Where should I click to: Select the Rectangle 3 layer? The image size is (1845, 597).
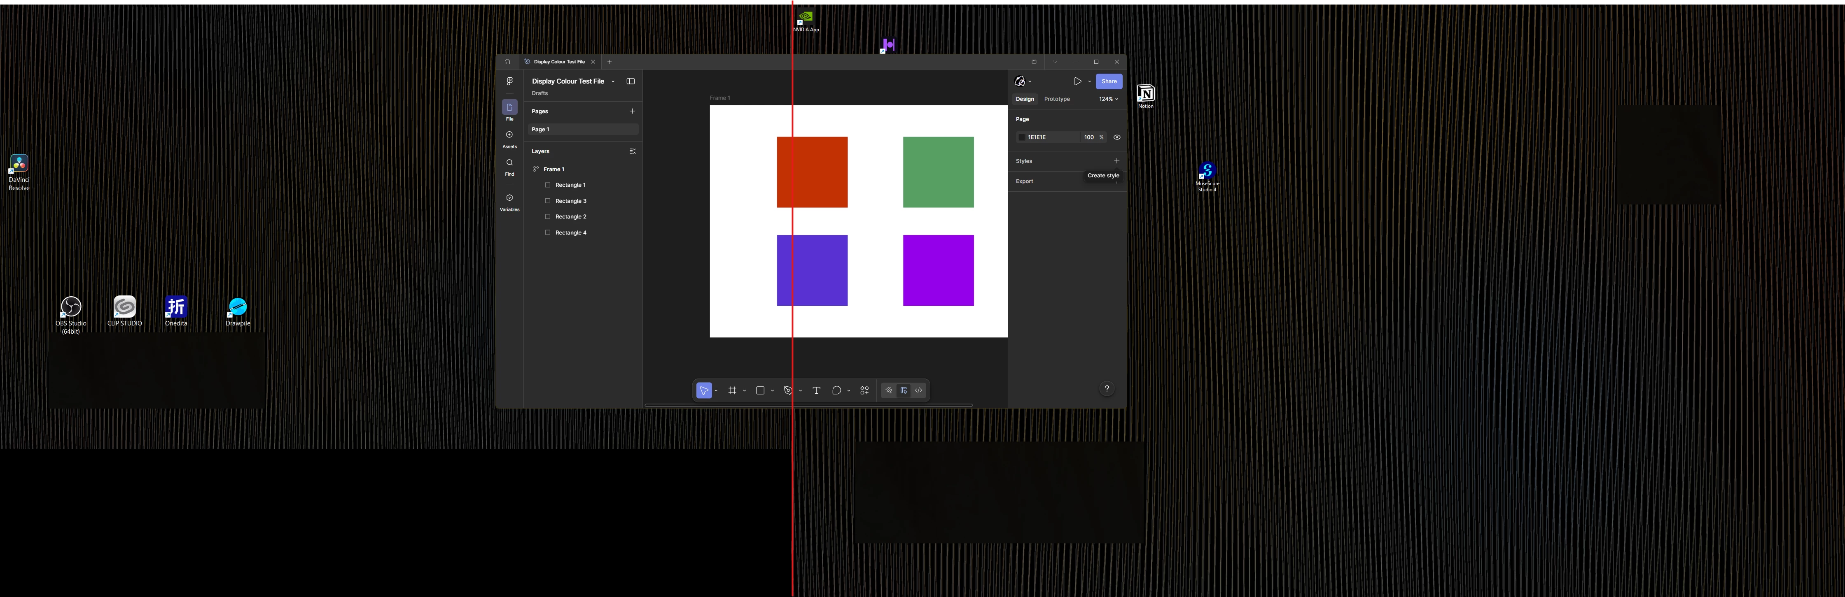tap(571, 201)
